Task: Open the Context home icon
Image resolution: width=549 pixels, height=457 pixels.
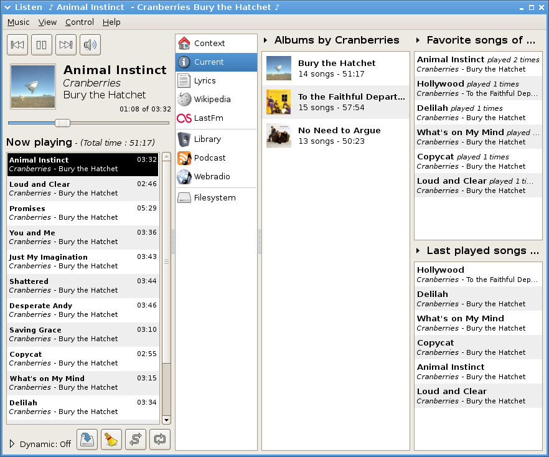Action: coord(184,43)
